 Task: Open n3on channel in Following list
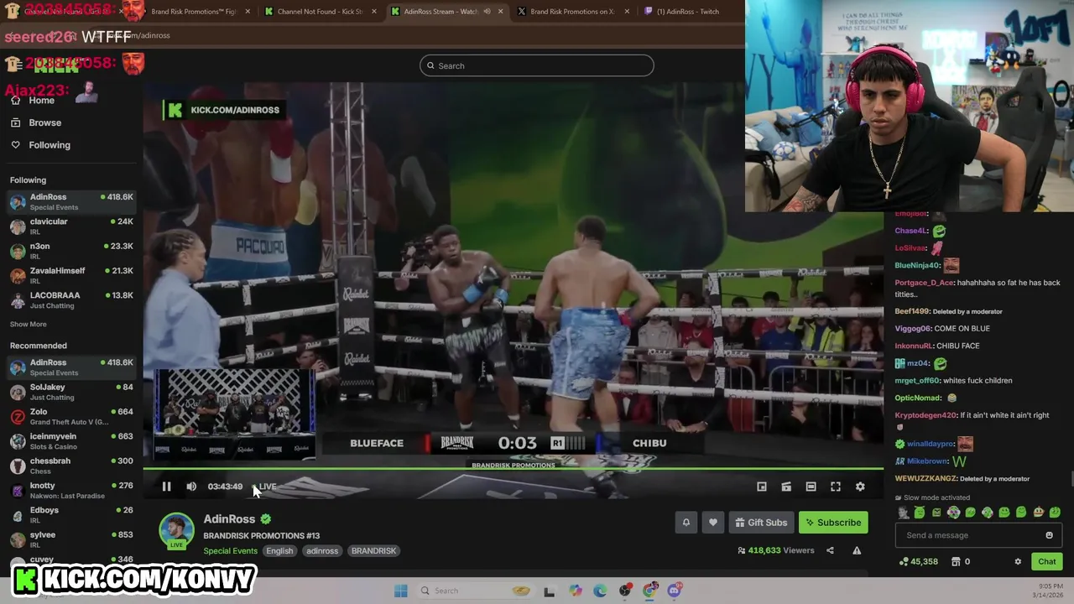point(71,251)
